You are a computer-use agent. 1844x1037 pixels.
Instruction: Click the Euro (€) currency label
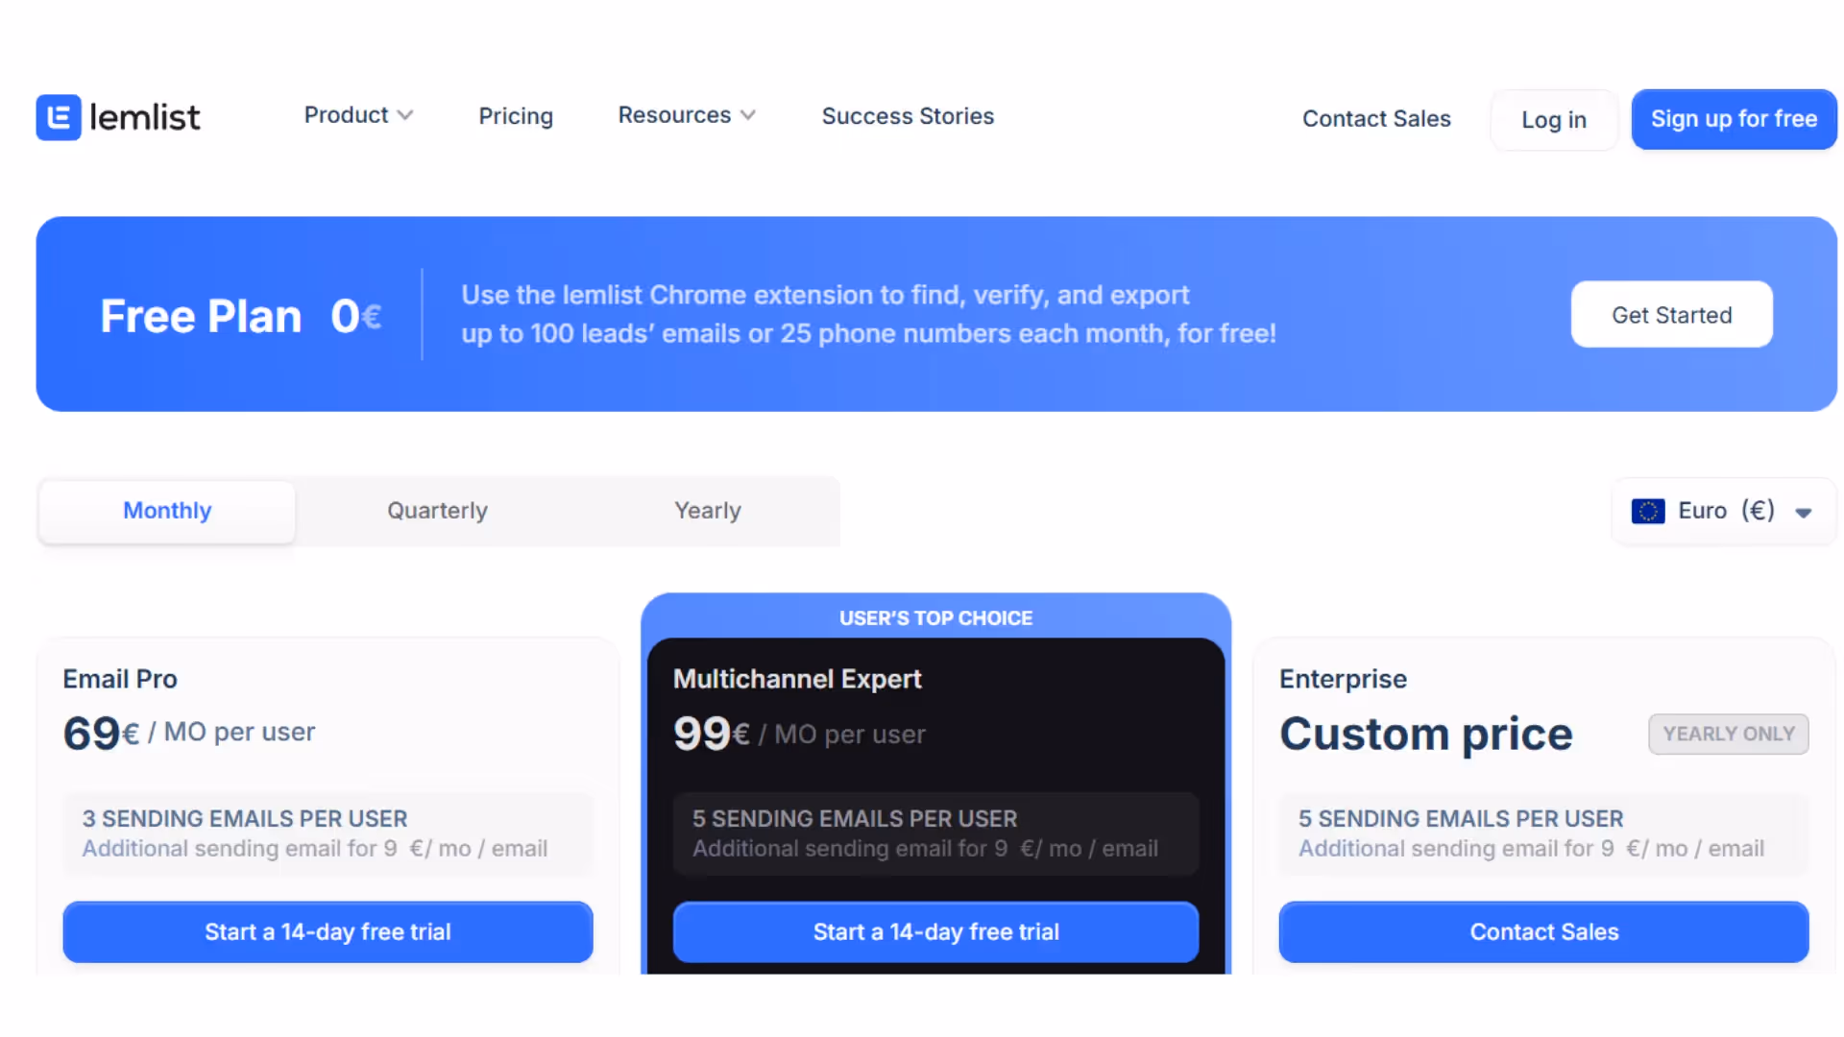[x=1727, y=511]
